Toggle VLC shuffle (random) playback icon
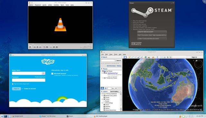The height and width of the screenshot is (118, 206). (57, 47)
